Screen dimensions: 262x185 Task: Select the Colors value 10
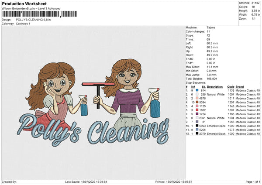tap(253, 7)
